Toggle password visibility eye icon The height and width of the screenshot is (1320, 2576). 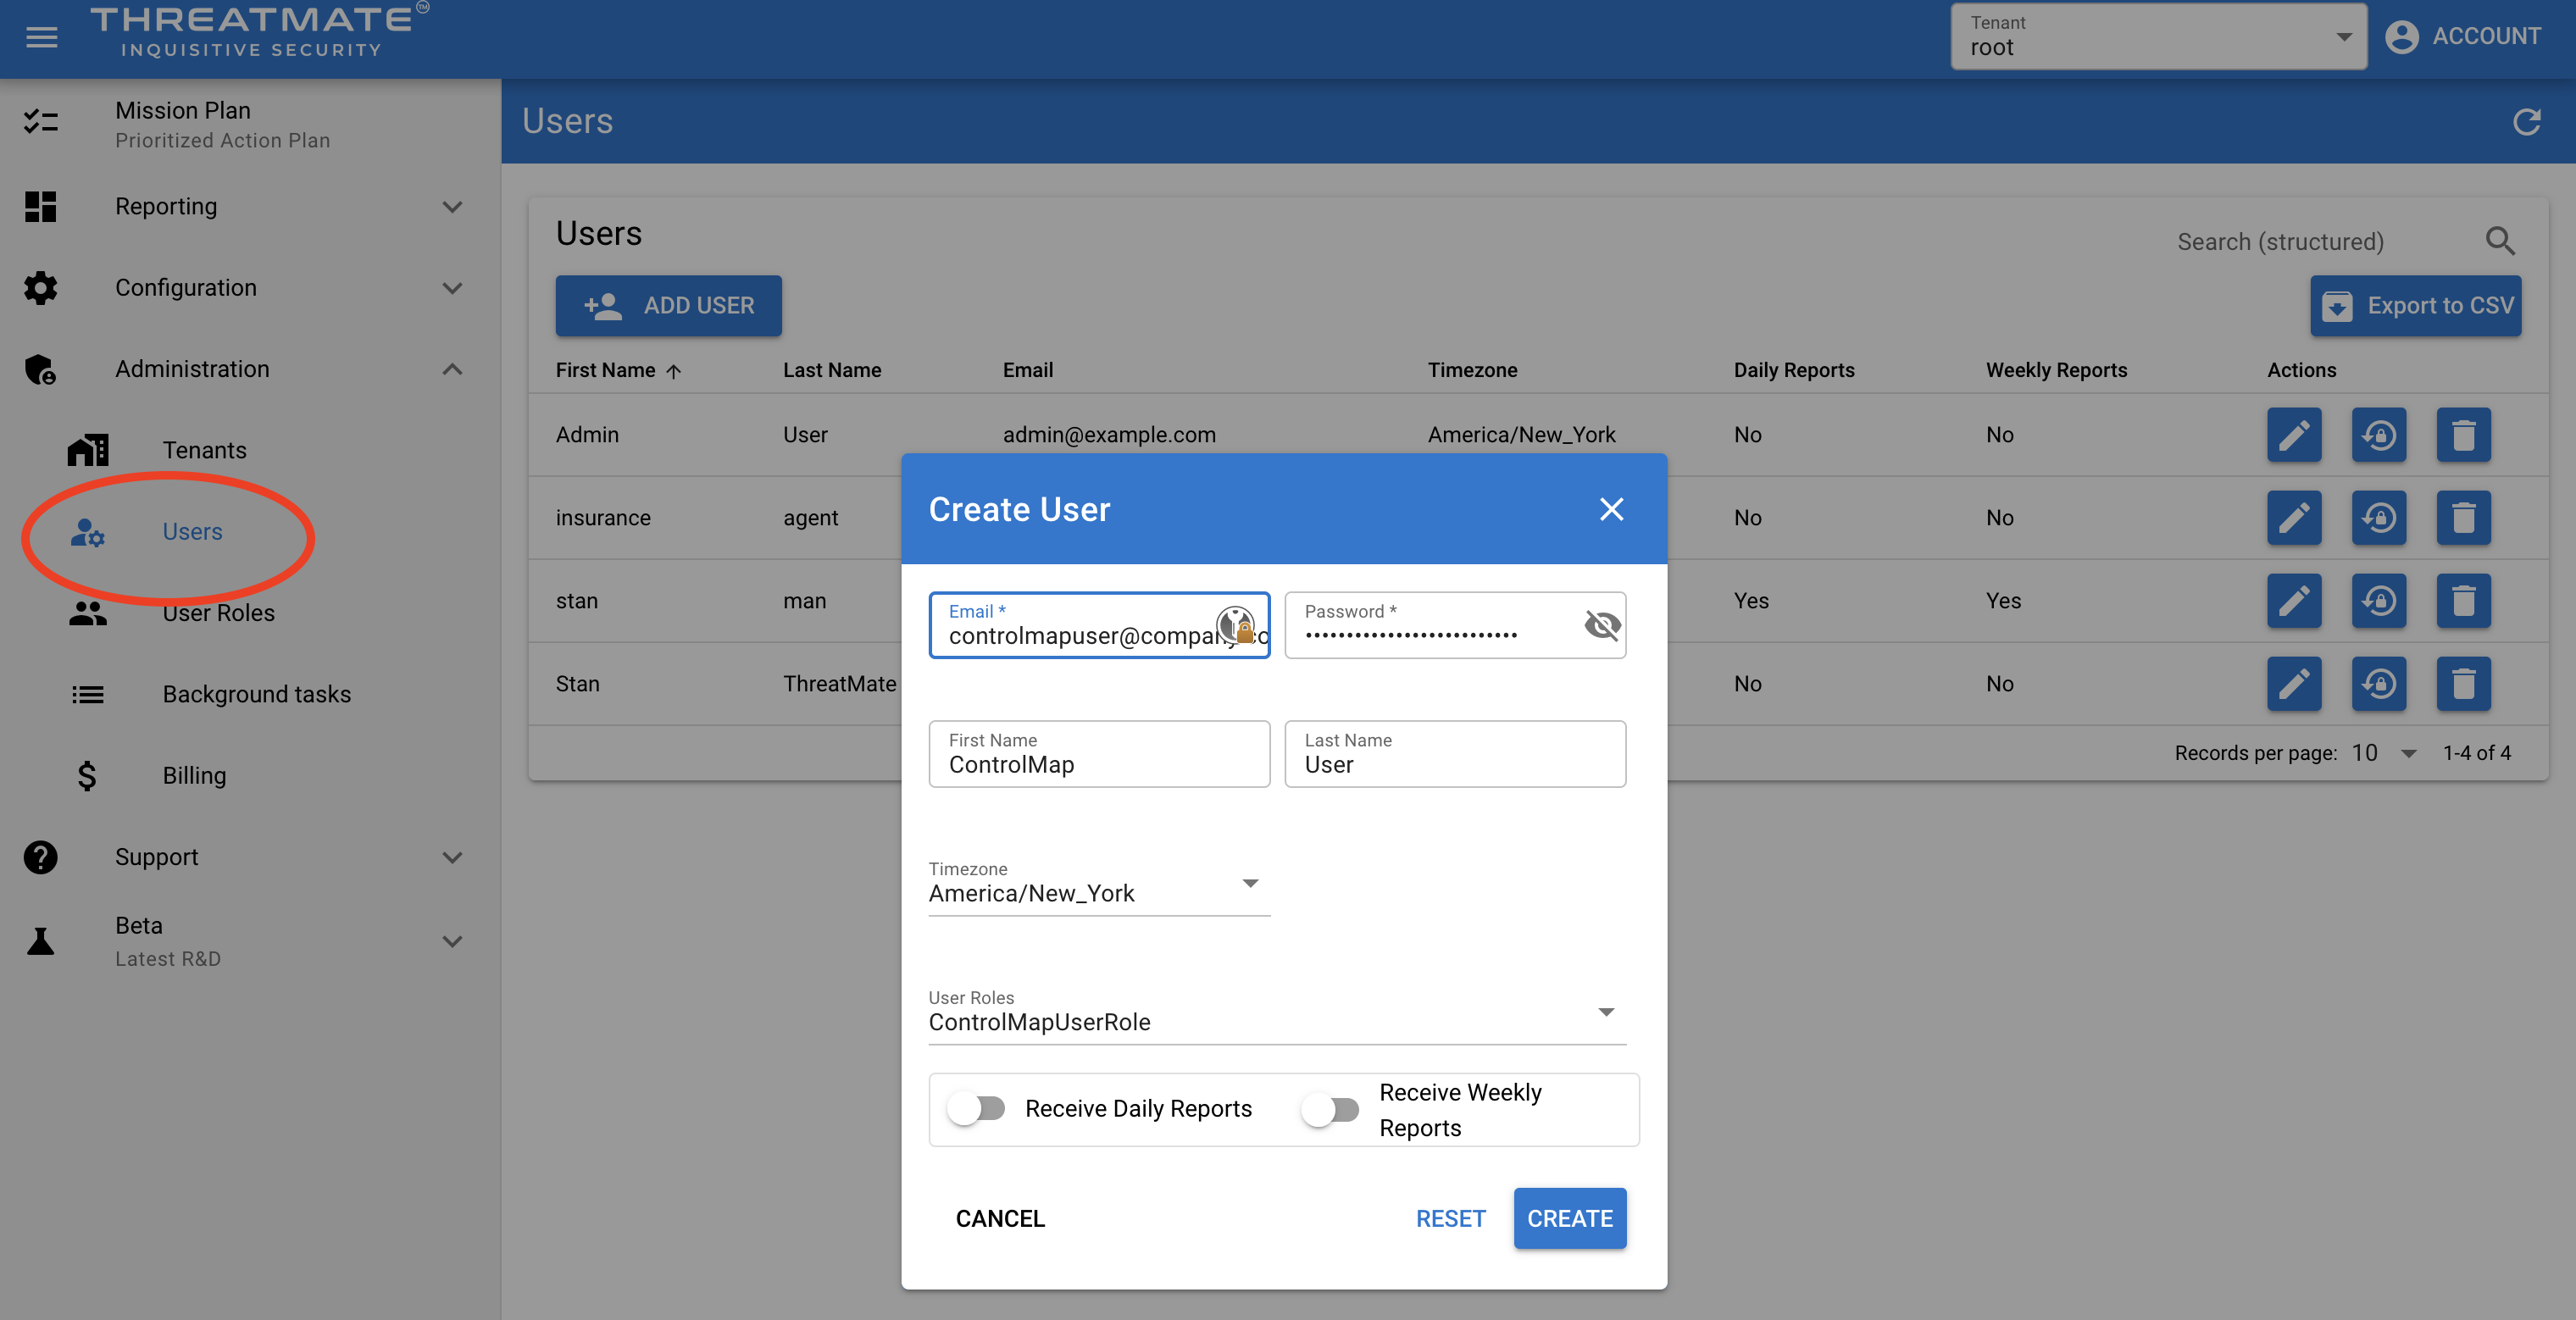[1602, 625]
